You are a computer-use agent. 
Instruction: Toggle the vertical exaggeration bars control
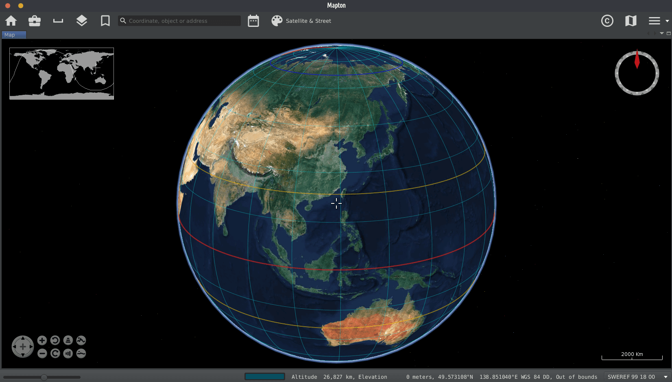click(68, 354)
